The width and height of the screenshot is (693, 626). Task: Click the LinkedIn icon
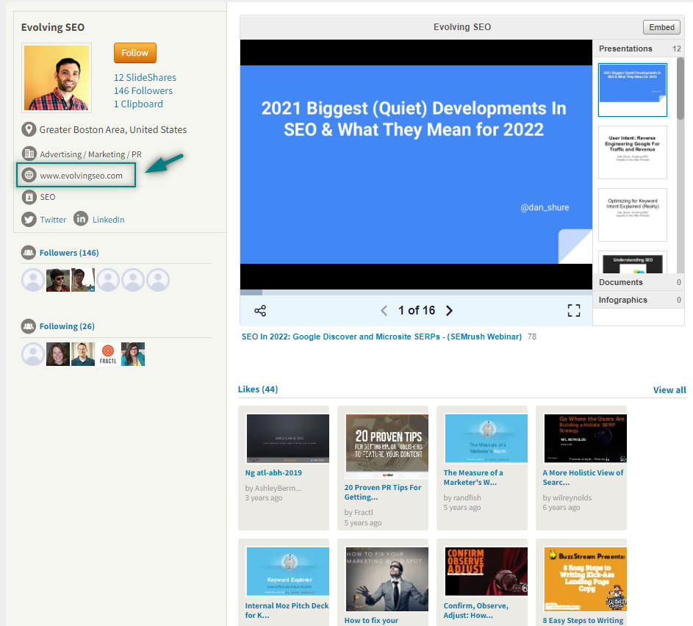click(81, 219)
